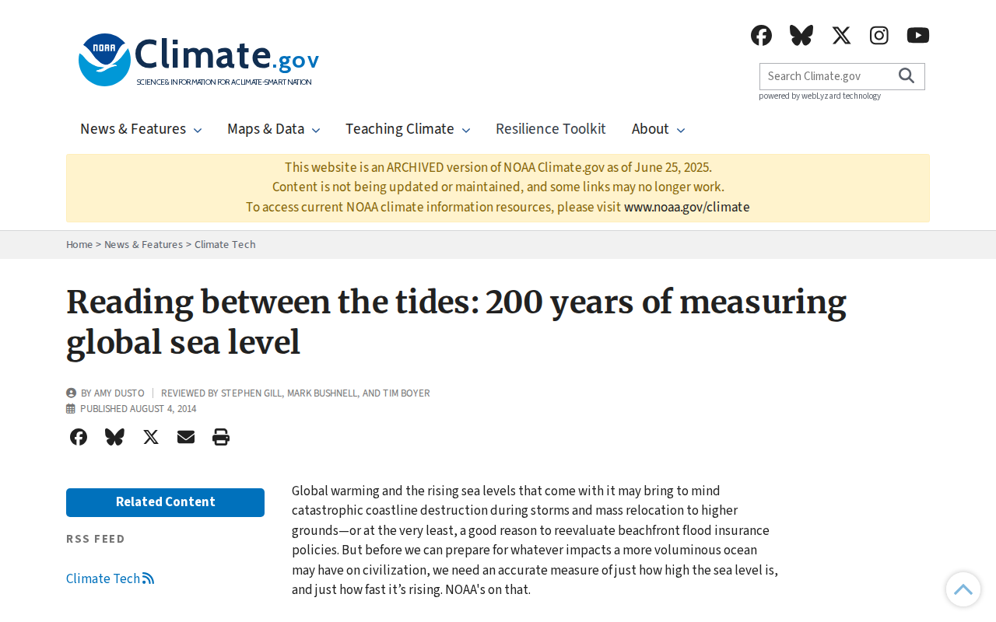
Task: Follow the www.noaa.gov/climate link
Action: pos(686,207)
